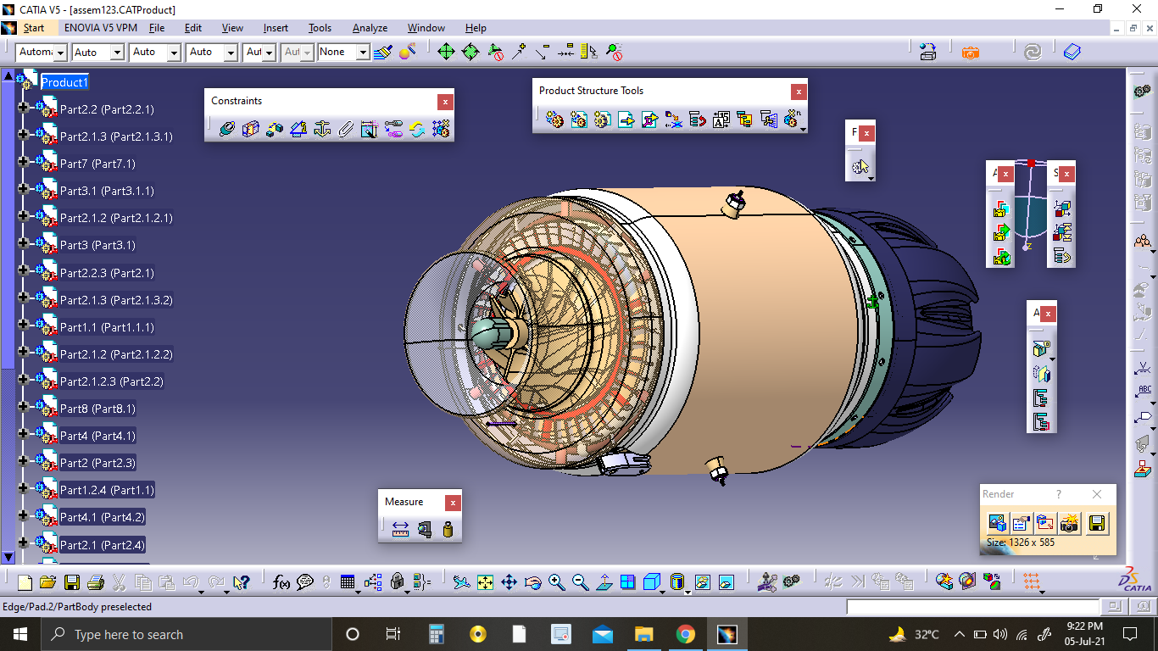Close the Constraints toolbar
The width and height of the screenshot is (1158, 651).
point(445,102)
